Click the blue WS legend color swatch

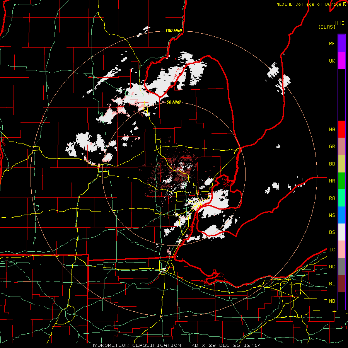(x=341, y=215)
